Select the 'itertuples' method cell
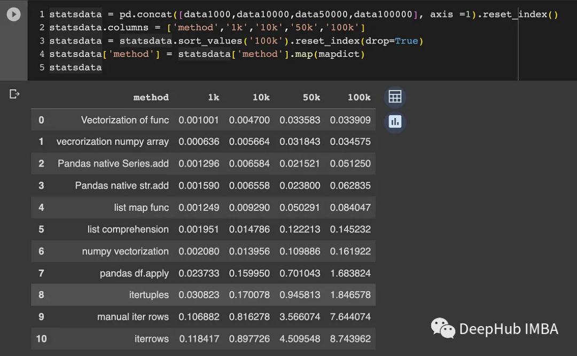577x356 pixels. pyautogui.click(x=149, y=295)
